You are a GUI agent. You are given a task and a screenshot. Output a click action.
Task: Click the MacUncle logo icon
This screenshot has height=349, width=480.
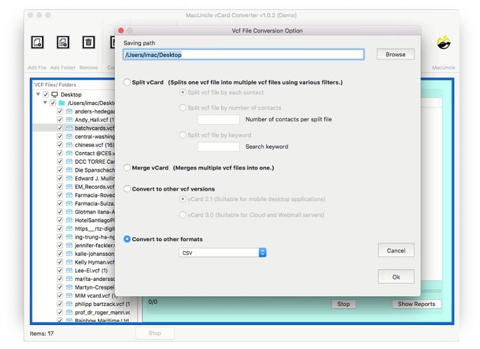pos(444,43)
